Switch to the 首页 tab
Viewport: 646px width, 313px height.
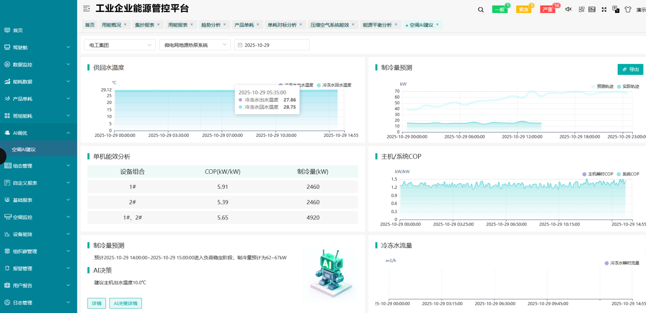90,25
